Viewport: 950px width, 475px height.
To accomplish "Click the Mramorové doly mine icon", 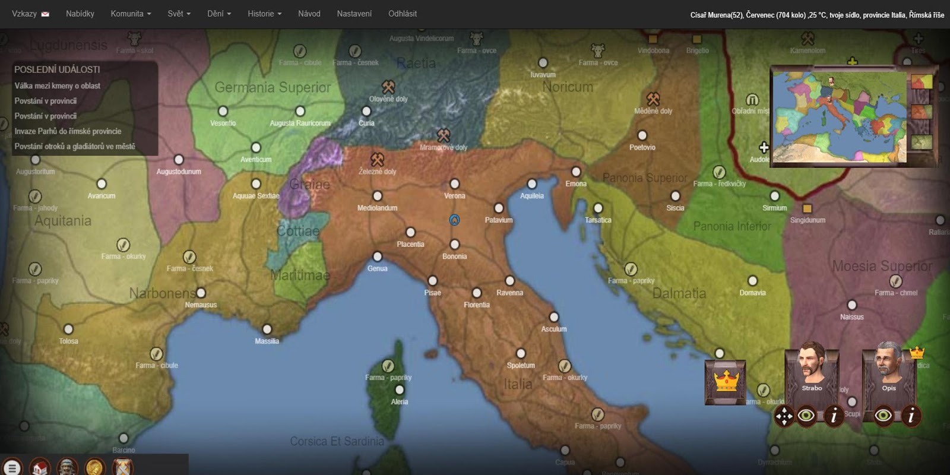I will tap(444, 135).
